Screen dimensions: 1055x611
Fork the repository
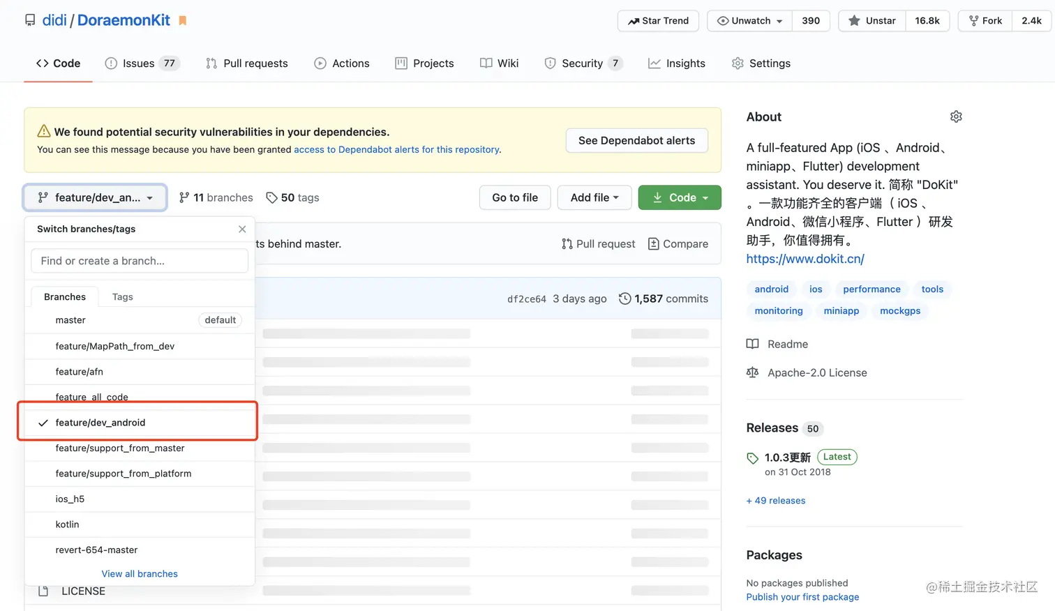[x=985, y=21]
